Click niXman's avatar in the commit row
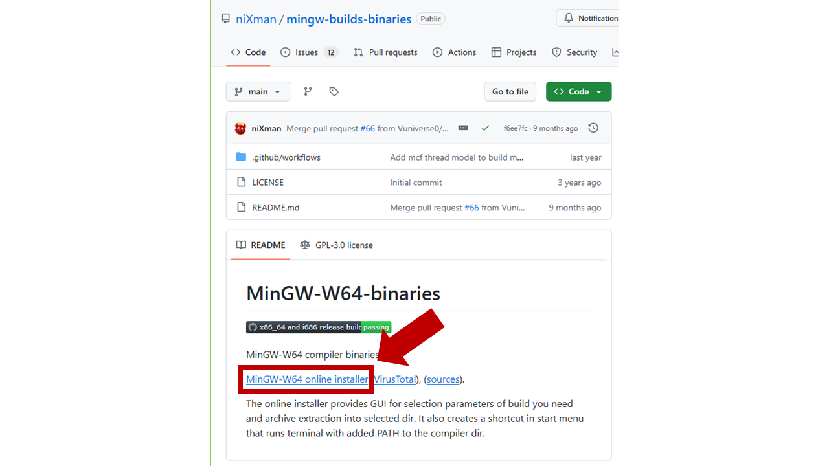Viewport: 829px width, 466px height. [x=240, y=128]
